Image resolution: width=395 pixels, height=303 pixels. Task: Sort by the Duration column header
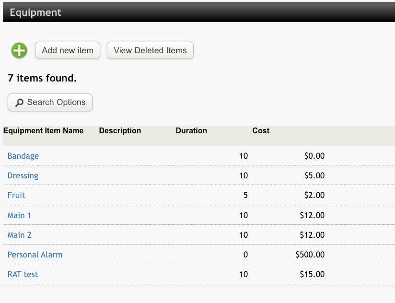(191, 131)
